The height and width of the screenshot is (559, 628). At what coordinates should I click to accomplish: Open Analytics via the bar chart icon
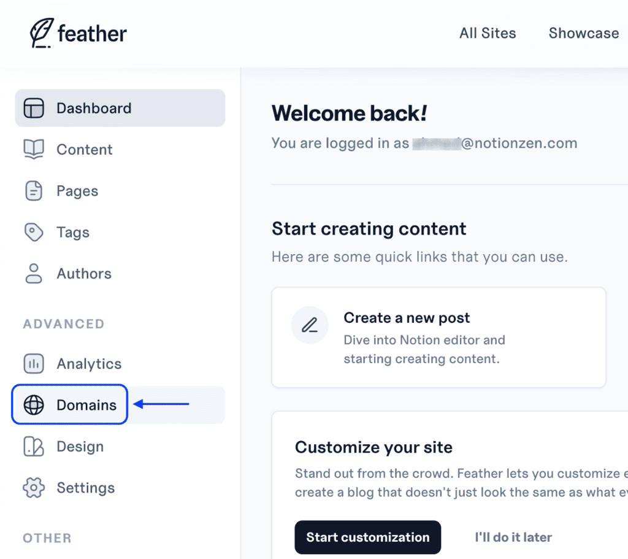(34, 364)
